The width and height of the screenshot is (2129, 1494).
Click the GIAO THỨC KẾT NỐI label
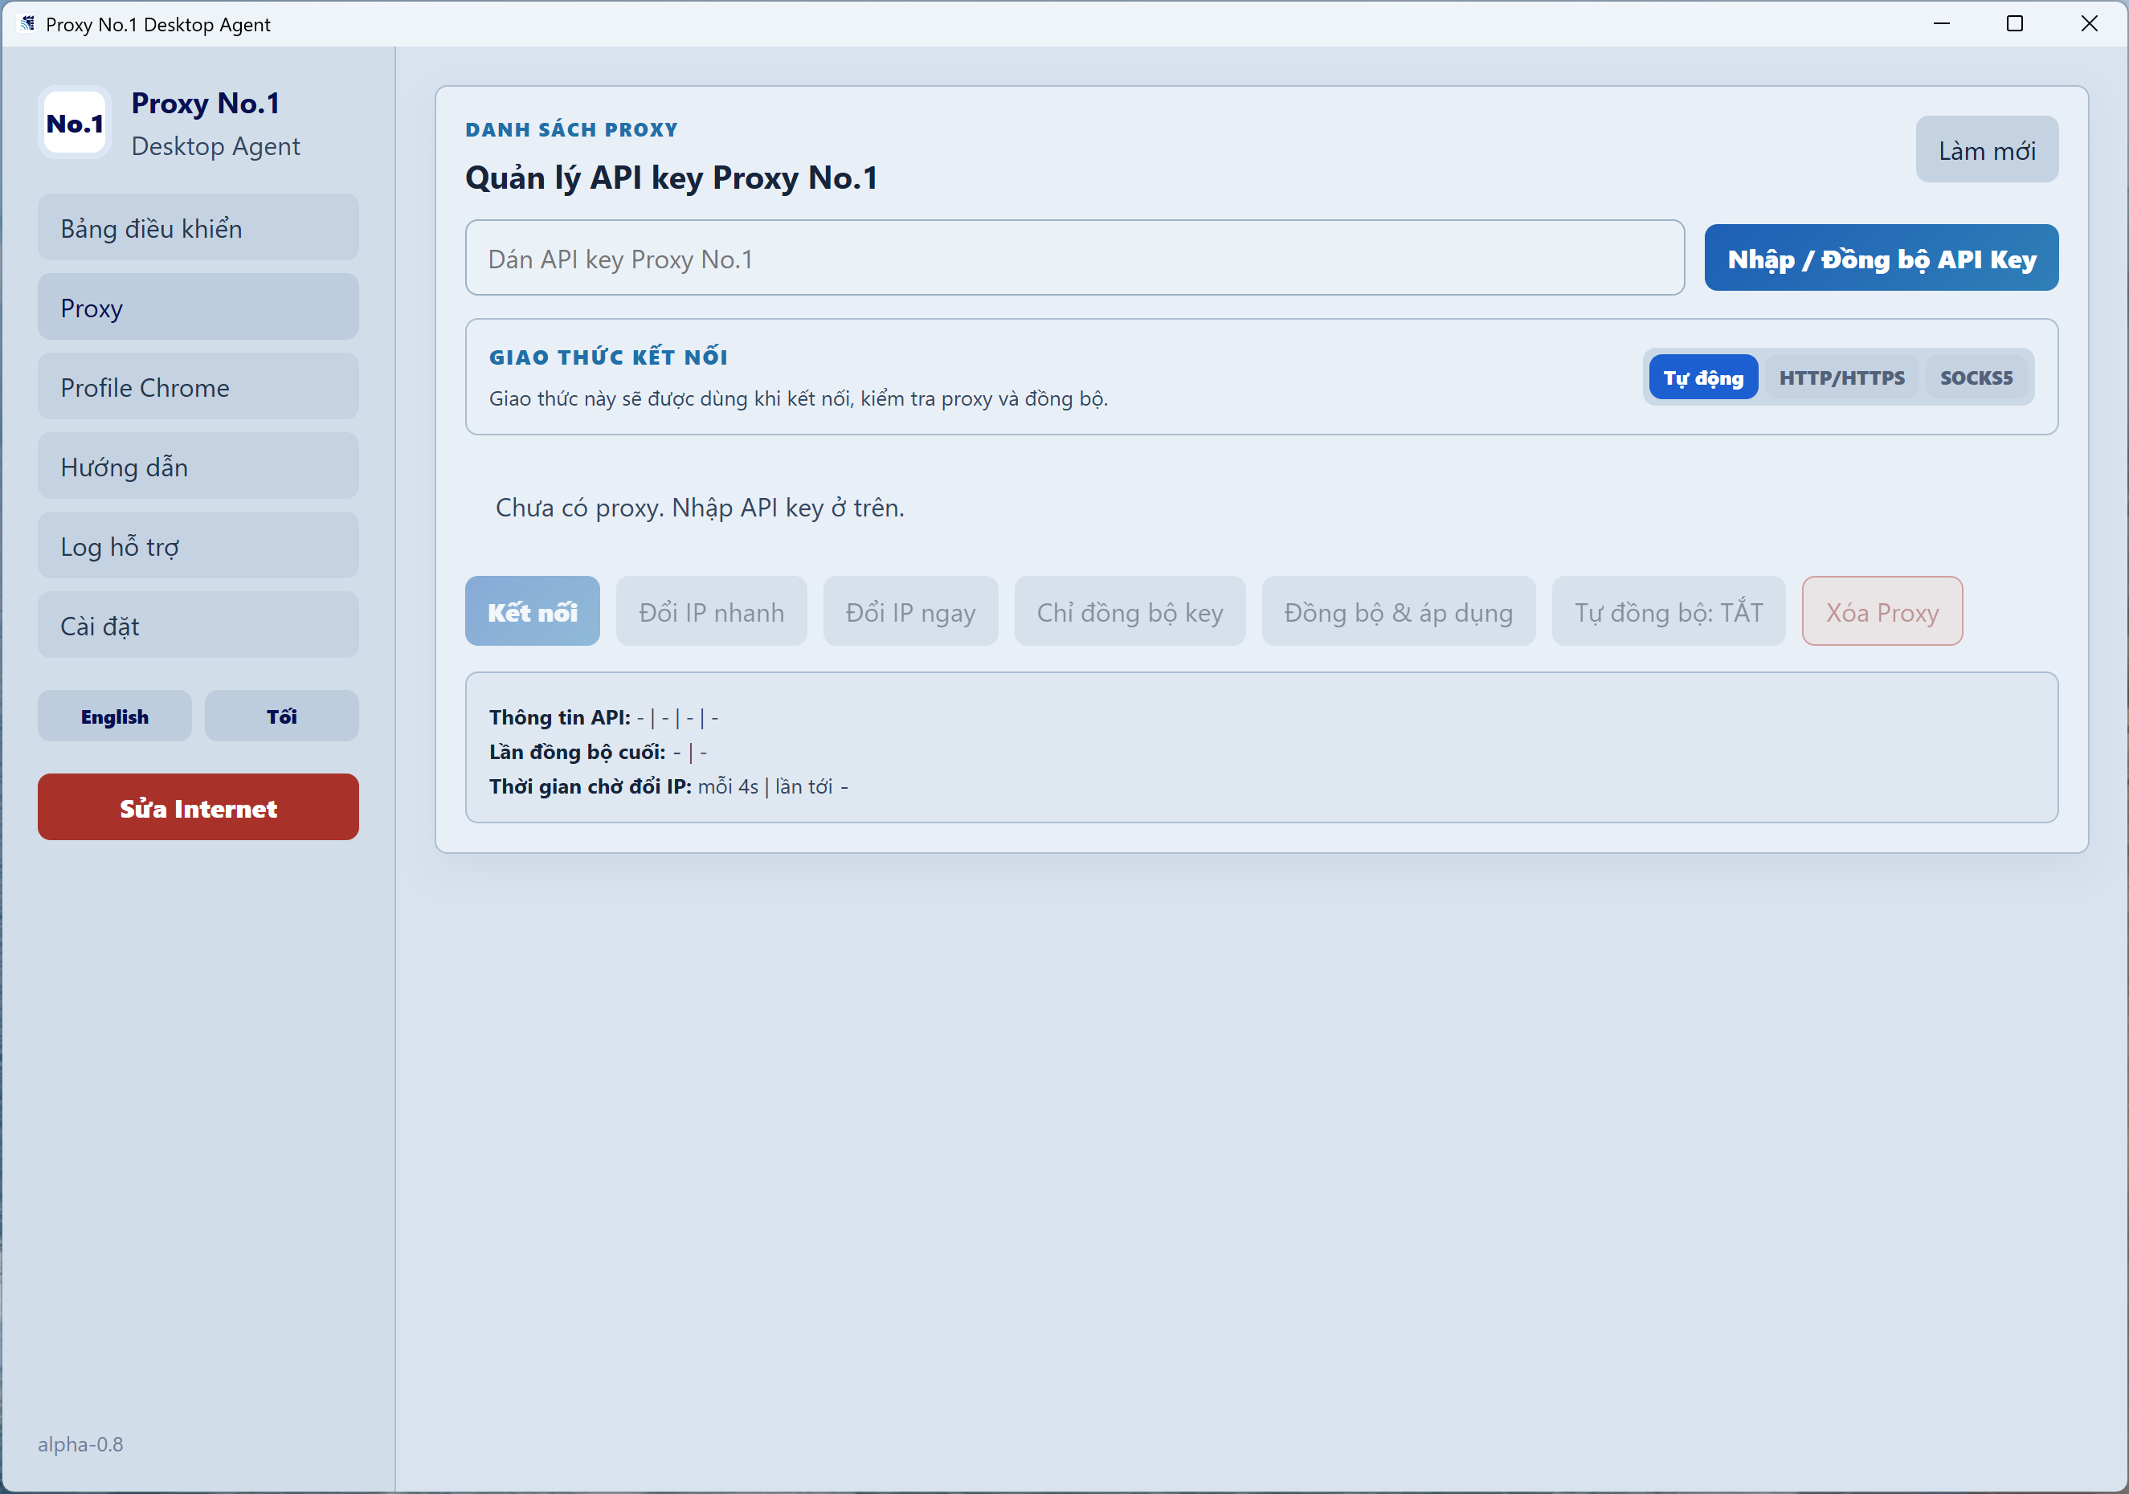point(608,357)
